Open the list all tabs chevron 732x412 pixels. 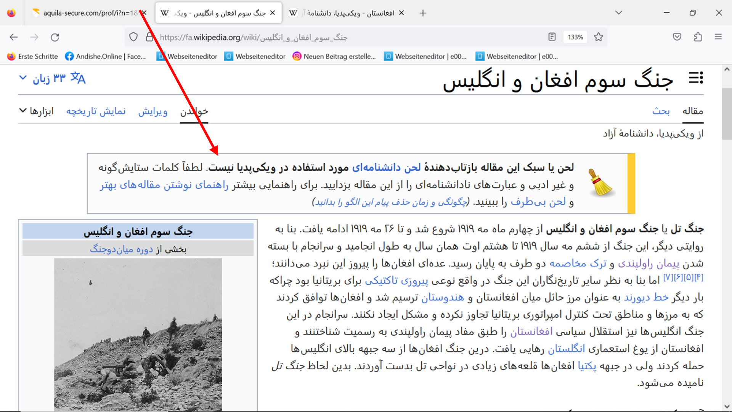(x=618, y=13)
